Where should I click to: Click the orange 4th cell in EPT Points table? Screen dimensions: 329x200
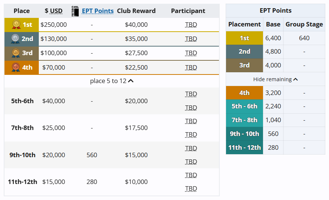pos(244,93)
